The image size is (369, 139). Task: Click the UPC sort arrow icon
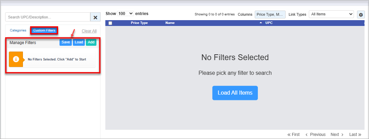pyautogui.click(x=261, y=23)
